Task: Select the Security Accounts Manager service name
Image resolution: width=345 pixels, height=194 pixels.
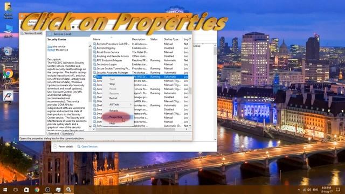Action: tap(113, 73)
